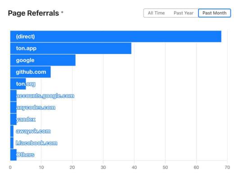The height and width of the screenshot is (178, 234).
Task: Select the All Time range option
Action: pyautogui.click(x=156, y=13)
